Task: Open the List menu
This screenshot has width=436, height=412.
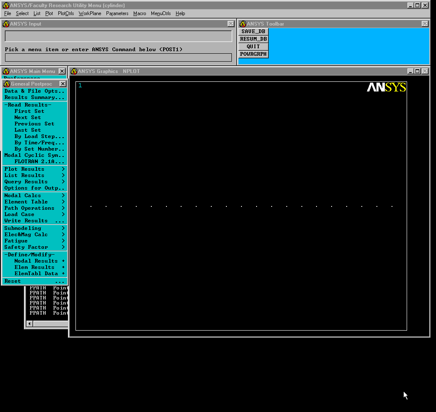Action: 37,13
